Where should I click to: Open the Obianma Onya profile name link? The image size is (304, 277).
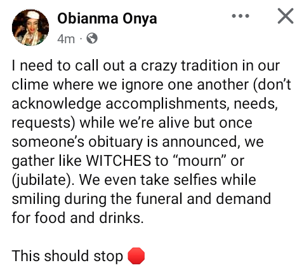pos(107,19)
